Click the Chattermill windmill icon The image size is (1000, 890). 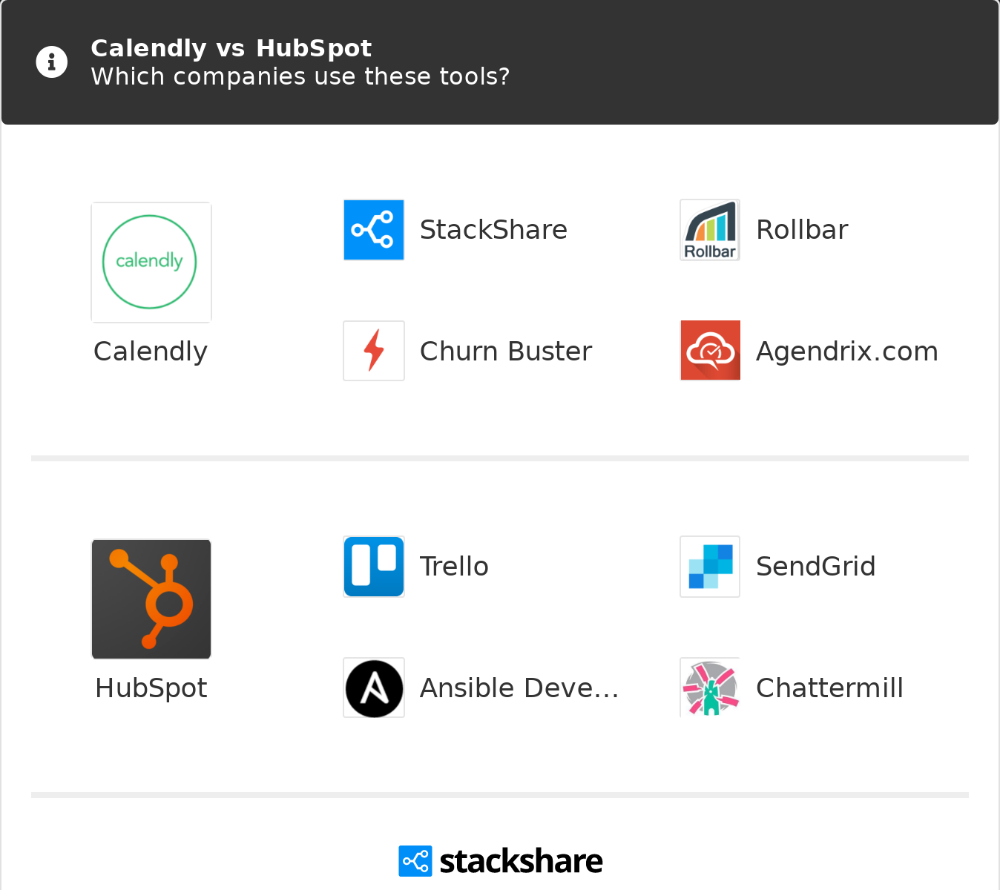coord(710,688)
